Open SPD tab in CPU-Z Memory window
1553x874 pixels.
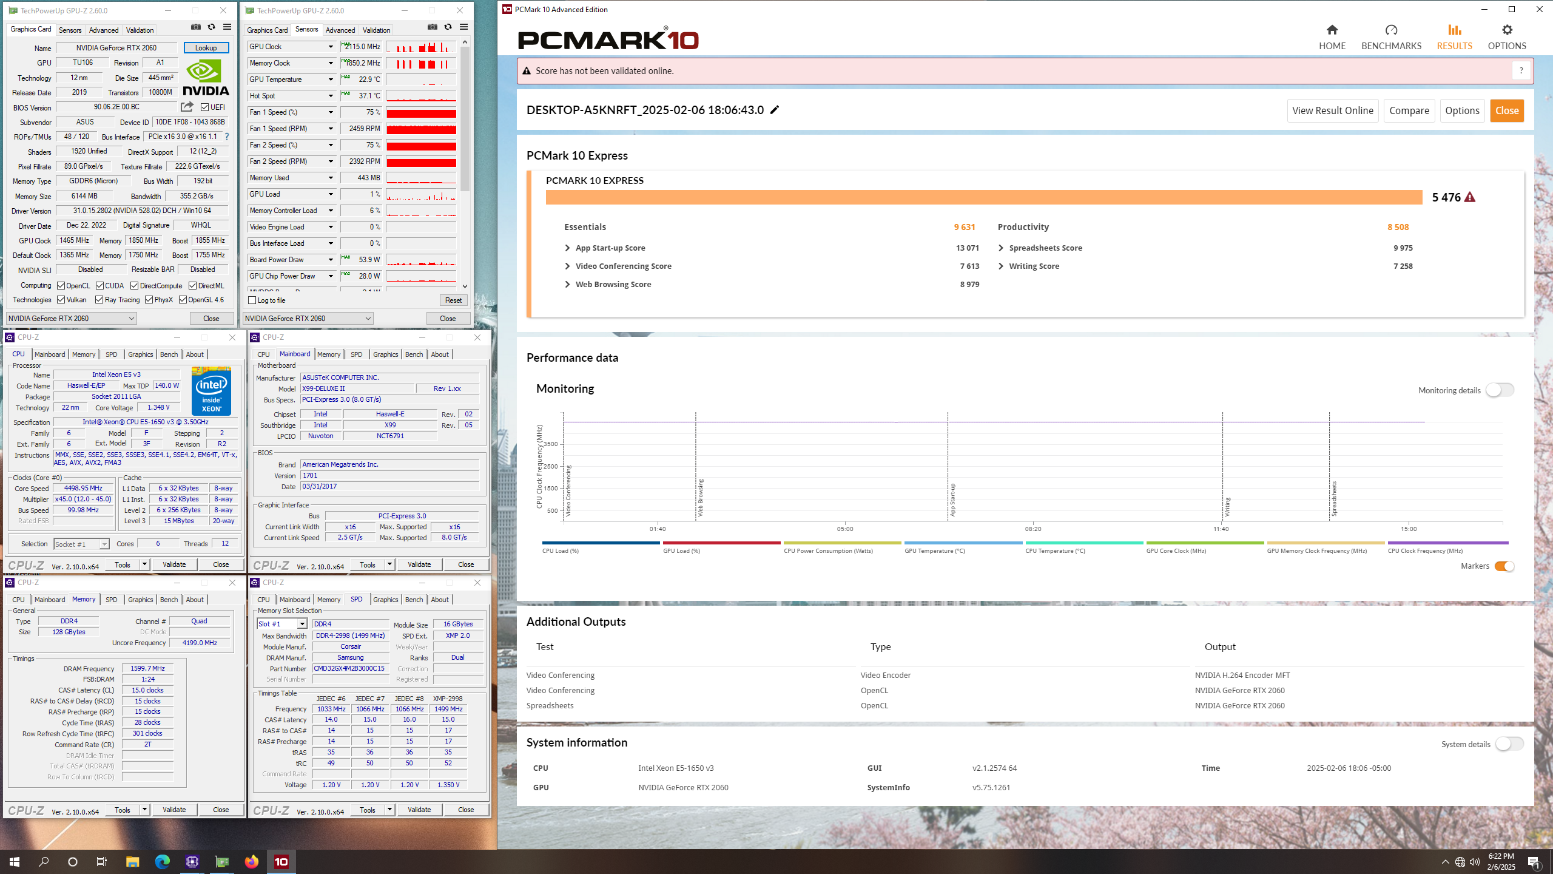tap(111, 600)
